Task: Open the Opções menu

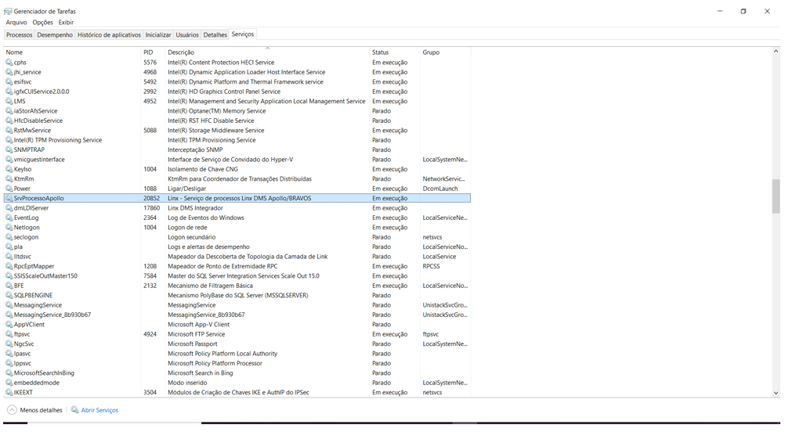Action: tap(42, 23)
